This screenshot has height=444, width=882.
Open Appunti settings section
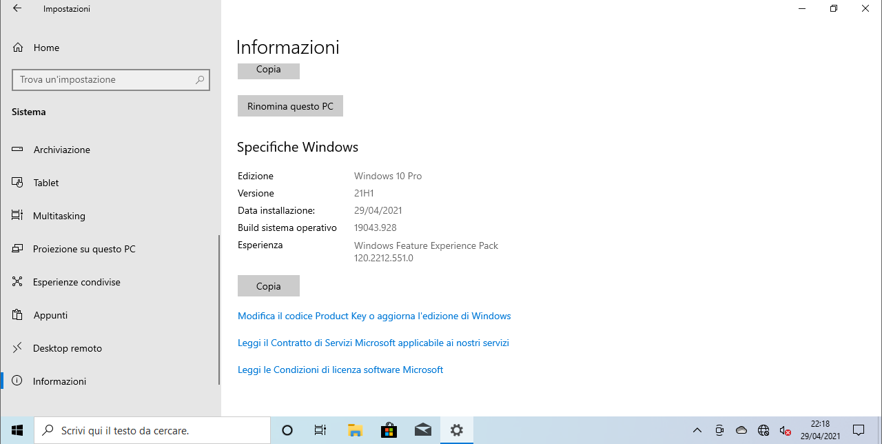[110, 315]
